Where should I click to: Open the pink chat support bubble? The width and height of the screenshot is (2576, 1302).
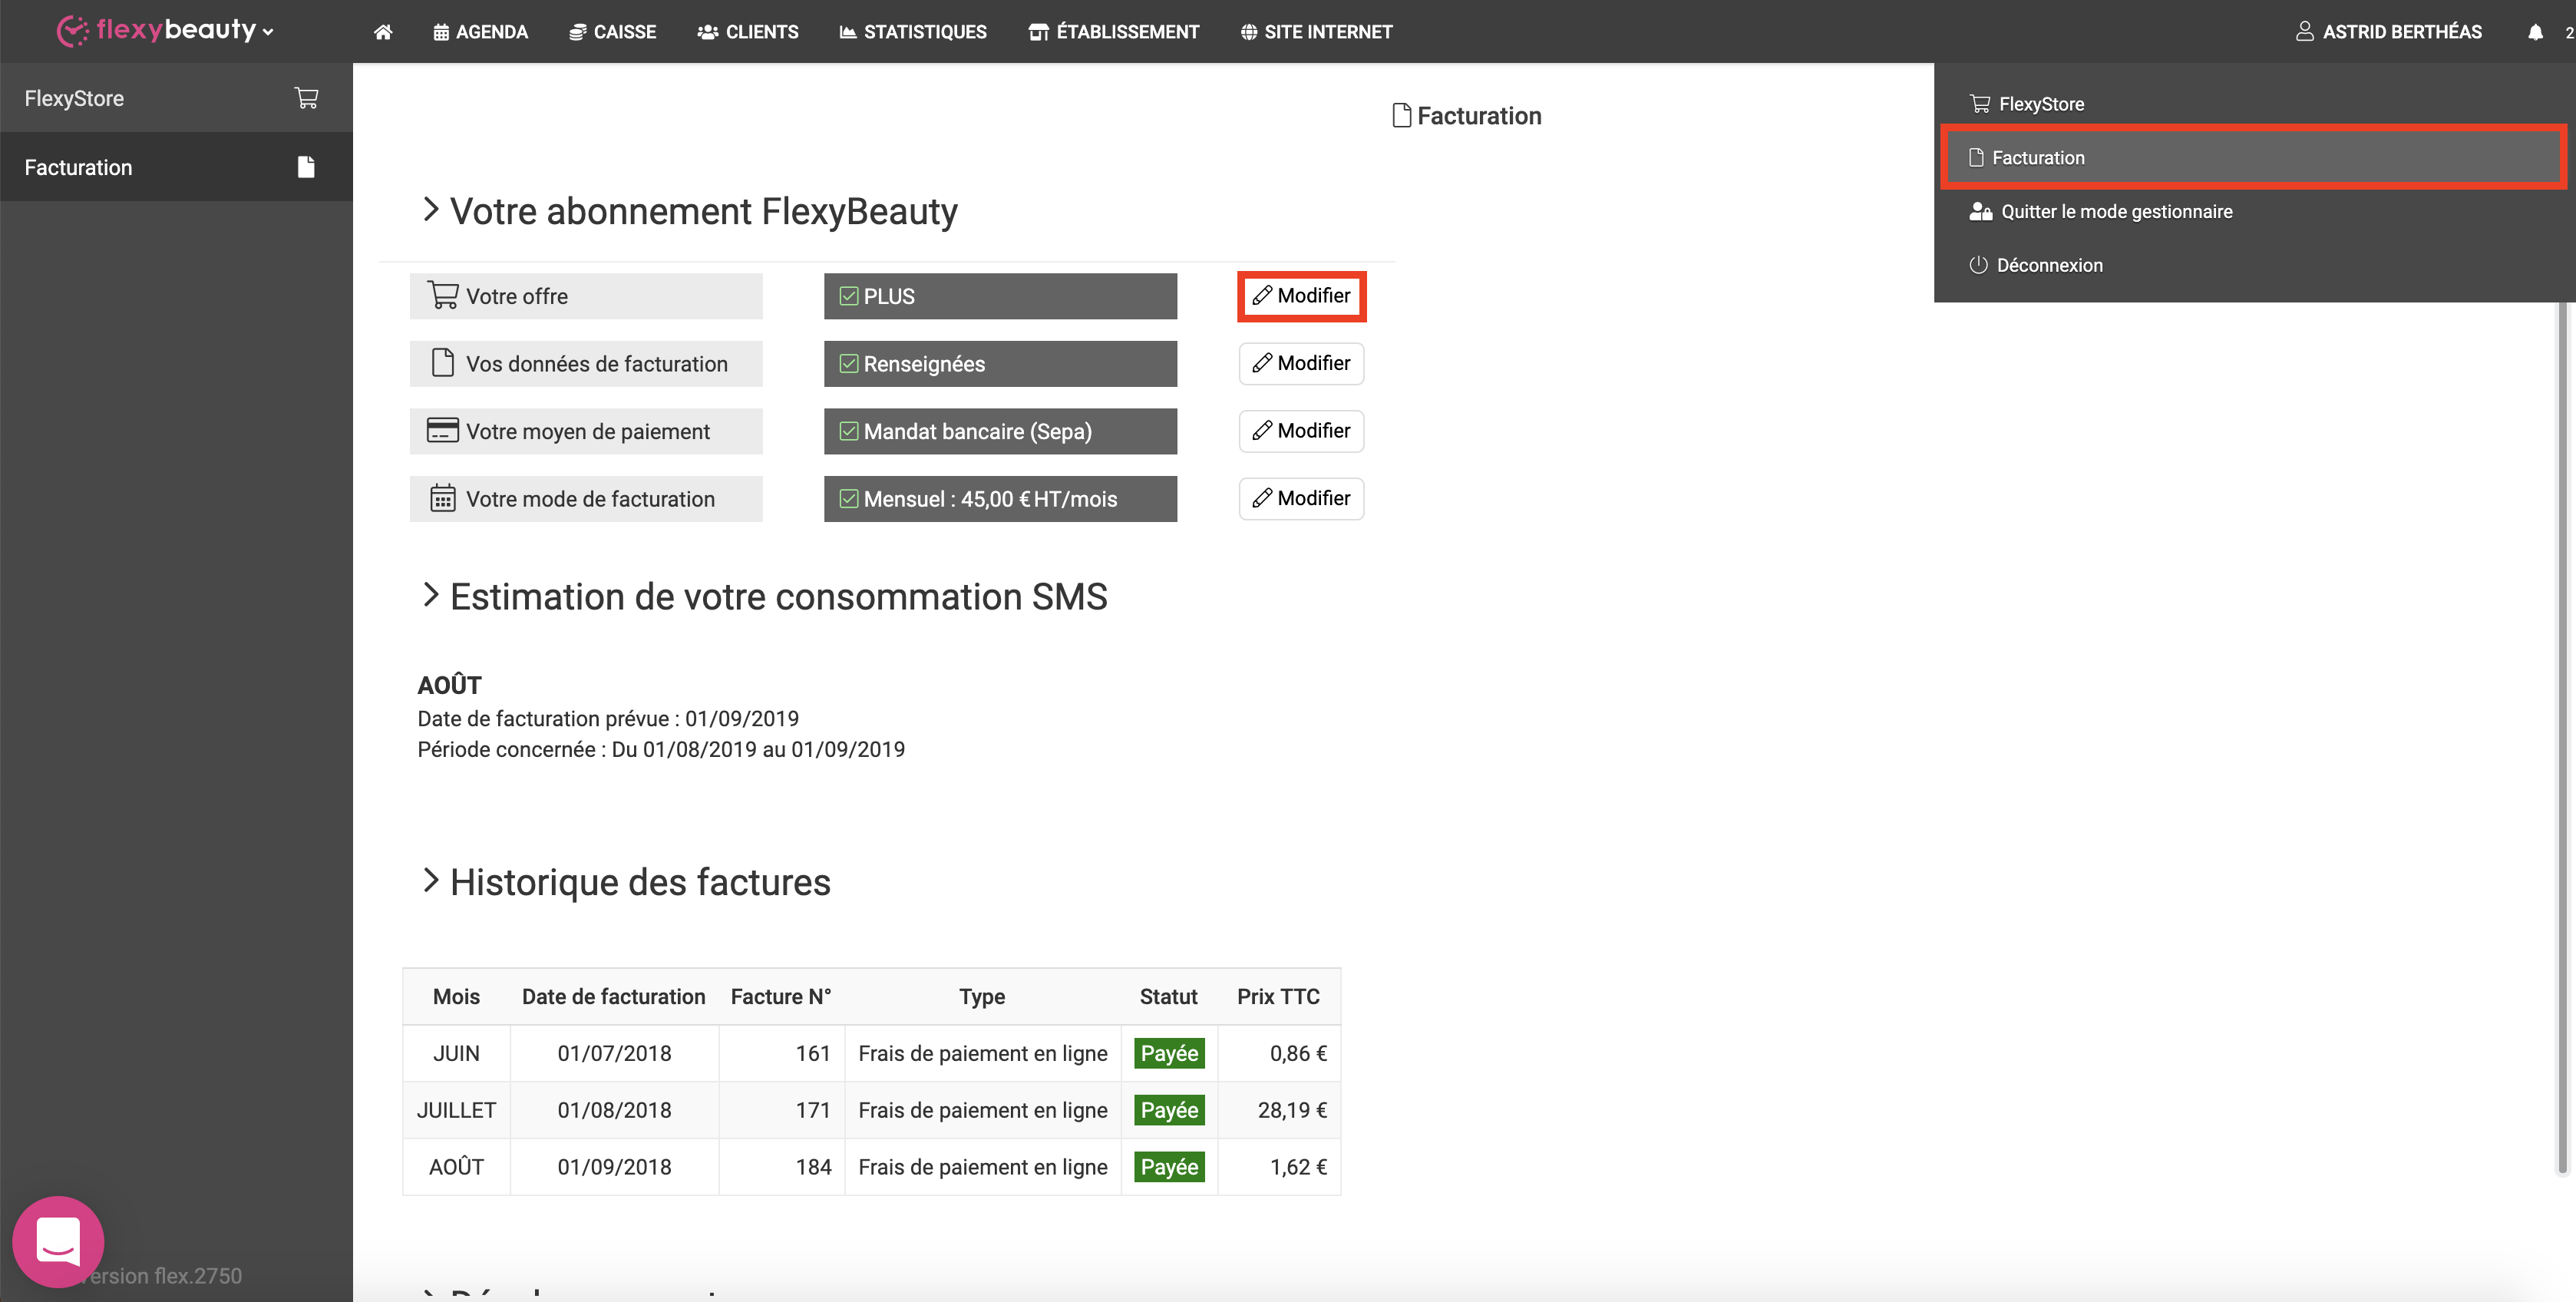tap(58, 1241)
